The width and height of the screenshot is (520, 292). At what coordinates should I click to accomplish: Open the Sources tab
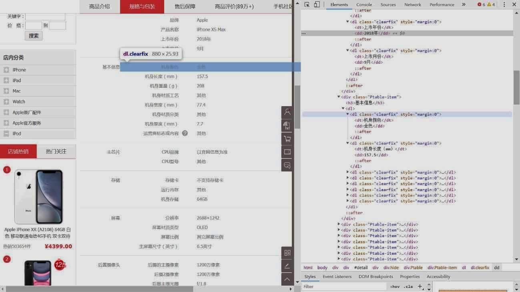388,4
